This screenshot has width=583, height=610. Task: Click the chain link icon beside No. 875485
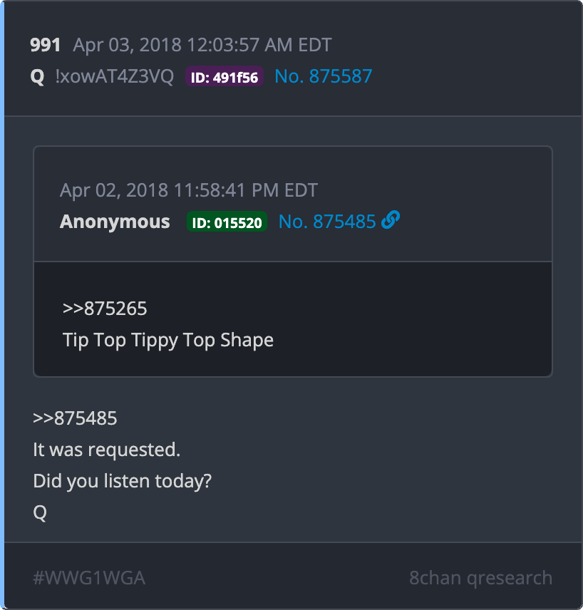[391, 220]
